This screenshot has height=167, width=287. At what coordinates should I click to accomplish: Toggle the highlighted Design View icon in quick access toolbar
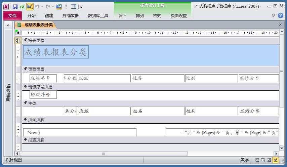tap(30, 7)
